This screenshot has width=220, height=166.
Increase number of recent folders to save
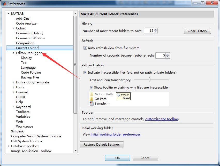click(x=156, y=29)
